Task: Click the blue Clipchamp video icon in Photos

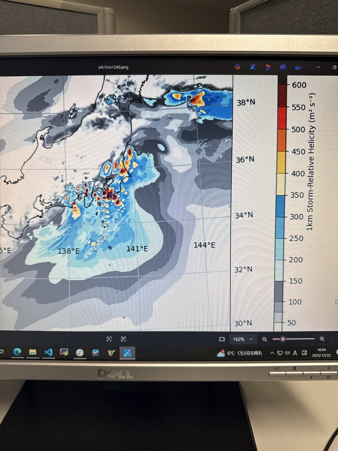Action: [283, 67]
